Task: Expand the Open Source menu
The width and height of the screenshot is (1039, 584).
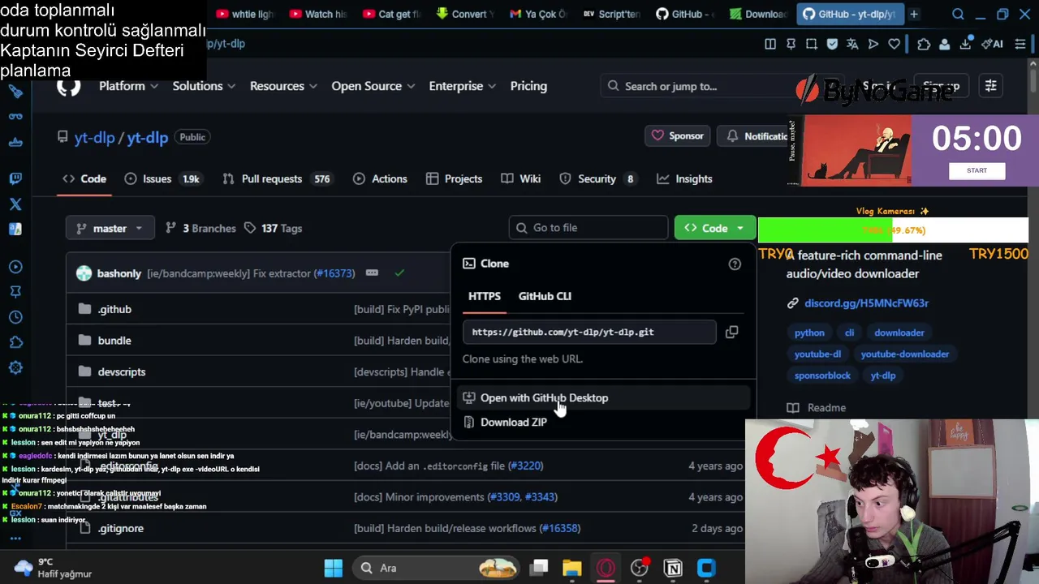Action: click(x=373, y=86)
